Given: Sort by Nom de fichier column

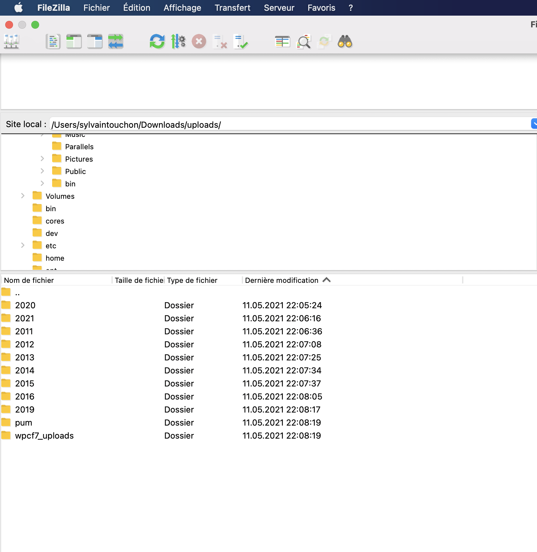Looking at the screenshot, I should point(29,280).
